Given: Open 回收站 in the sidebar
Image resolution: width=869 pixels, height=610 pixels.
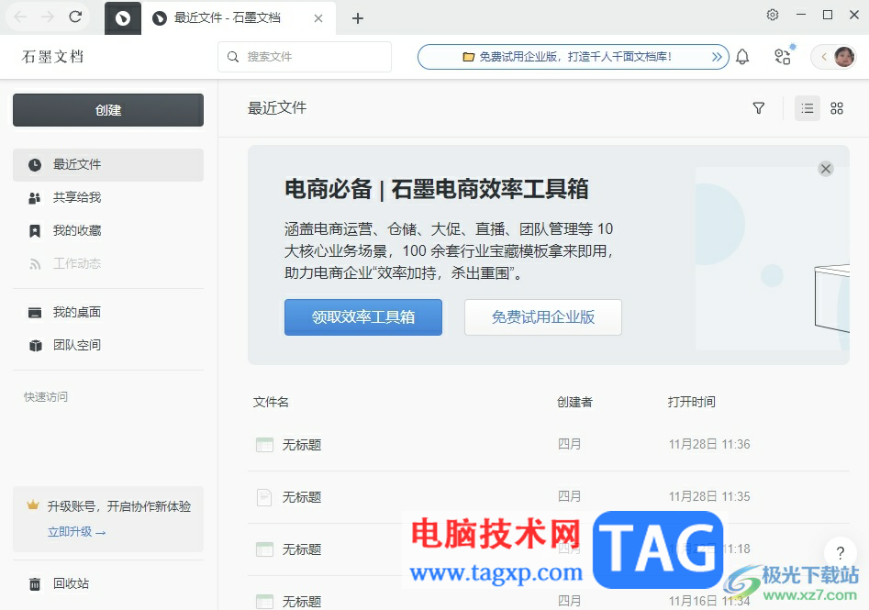Looking at the screenshot, I should [108, 583].
